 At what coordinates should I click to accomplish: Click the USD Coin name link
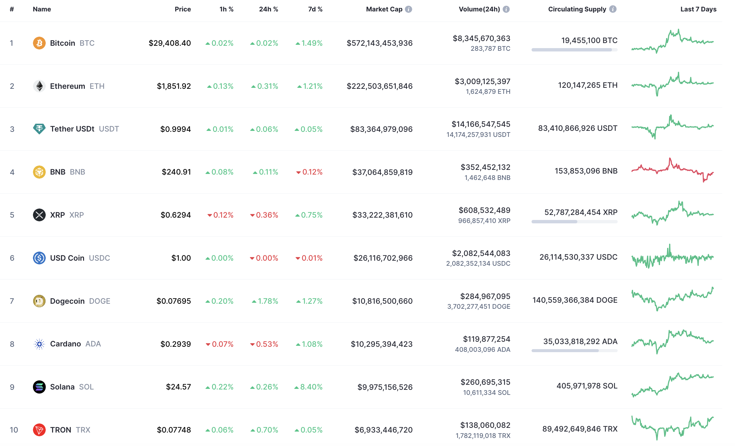[x=67, y=258]
